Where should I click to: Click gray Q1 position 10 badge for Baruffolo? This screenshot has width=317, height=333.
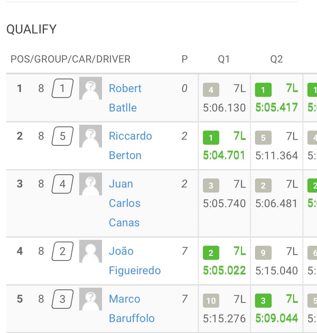[211, 301]
